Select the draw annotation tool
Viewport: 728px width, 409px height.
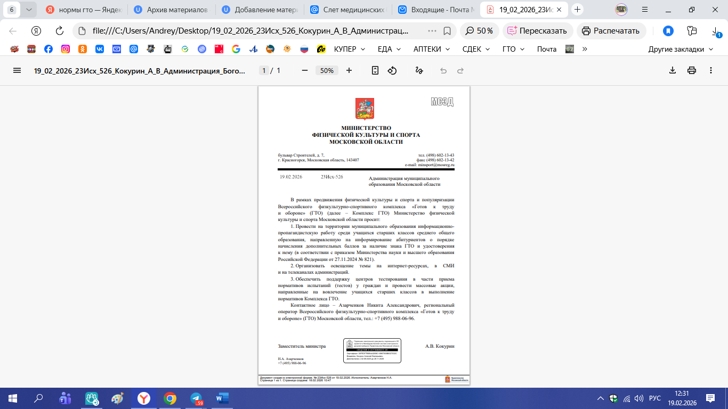point(419,70)
